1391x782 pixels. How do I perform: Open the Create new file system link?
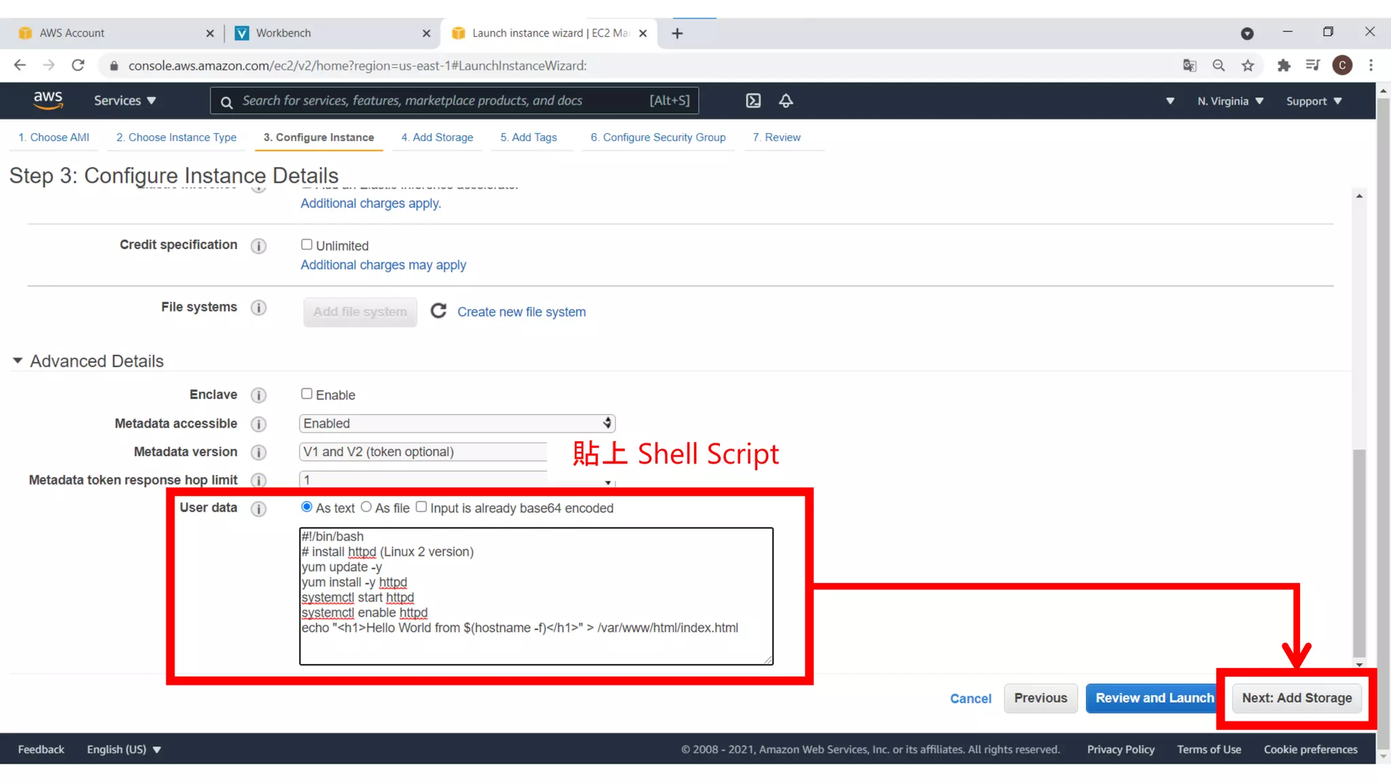[x=521, y=312]
